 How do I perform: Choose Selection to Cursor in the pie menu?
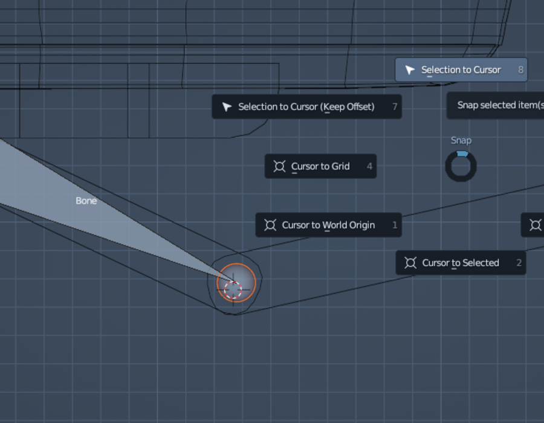[x=461, y=69]
